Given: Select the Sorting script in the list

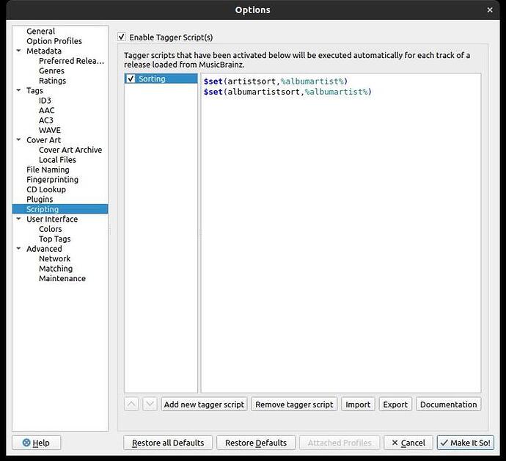Looking at the screenshot, I should click(161, 79).
